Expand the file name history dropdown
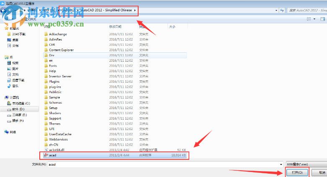Screen dimensions: 327x177 281,164
